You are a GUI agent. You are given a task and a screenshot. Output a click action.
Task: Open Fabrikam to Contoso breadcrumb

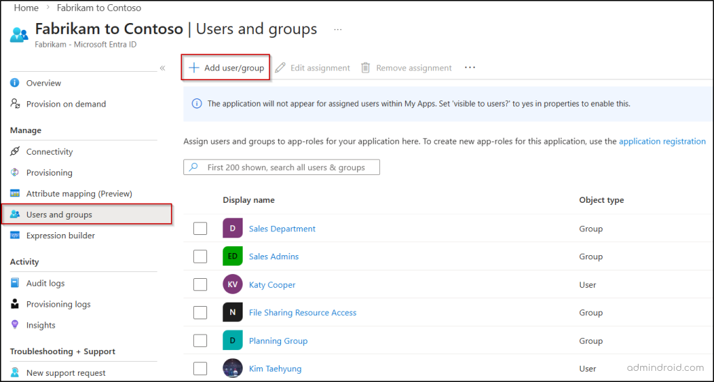coord(99,8)
